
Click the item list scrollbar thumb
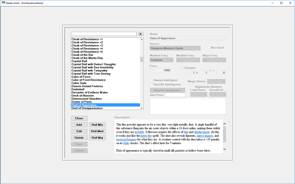pyautogui.click(x=142, y=60)
